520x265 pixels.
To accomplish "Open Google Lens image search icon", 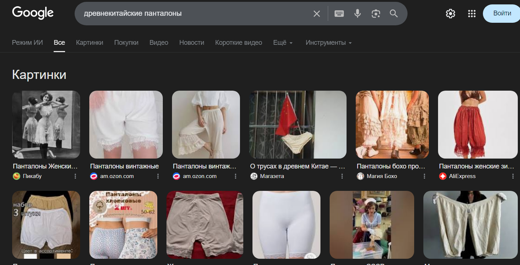I will (x=376, y=14).
